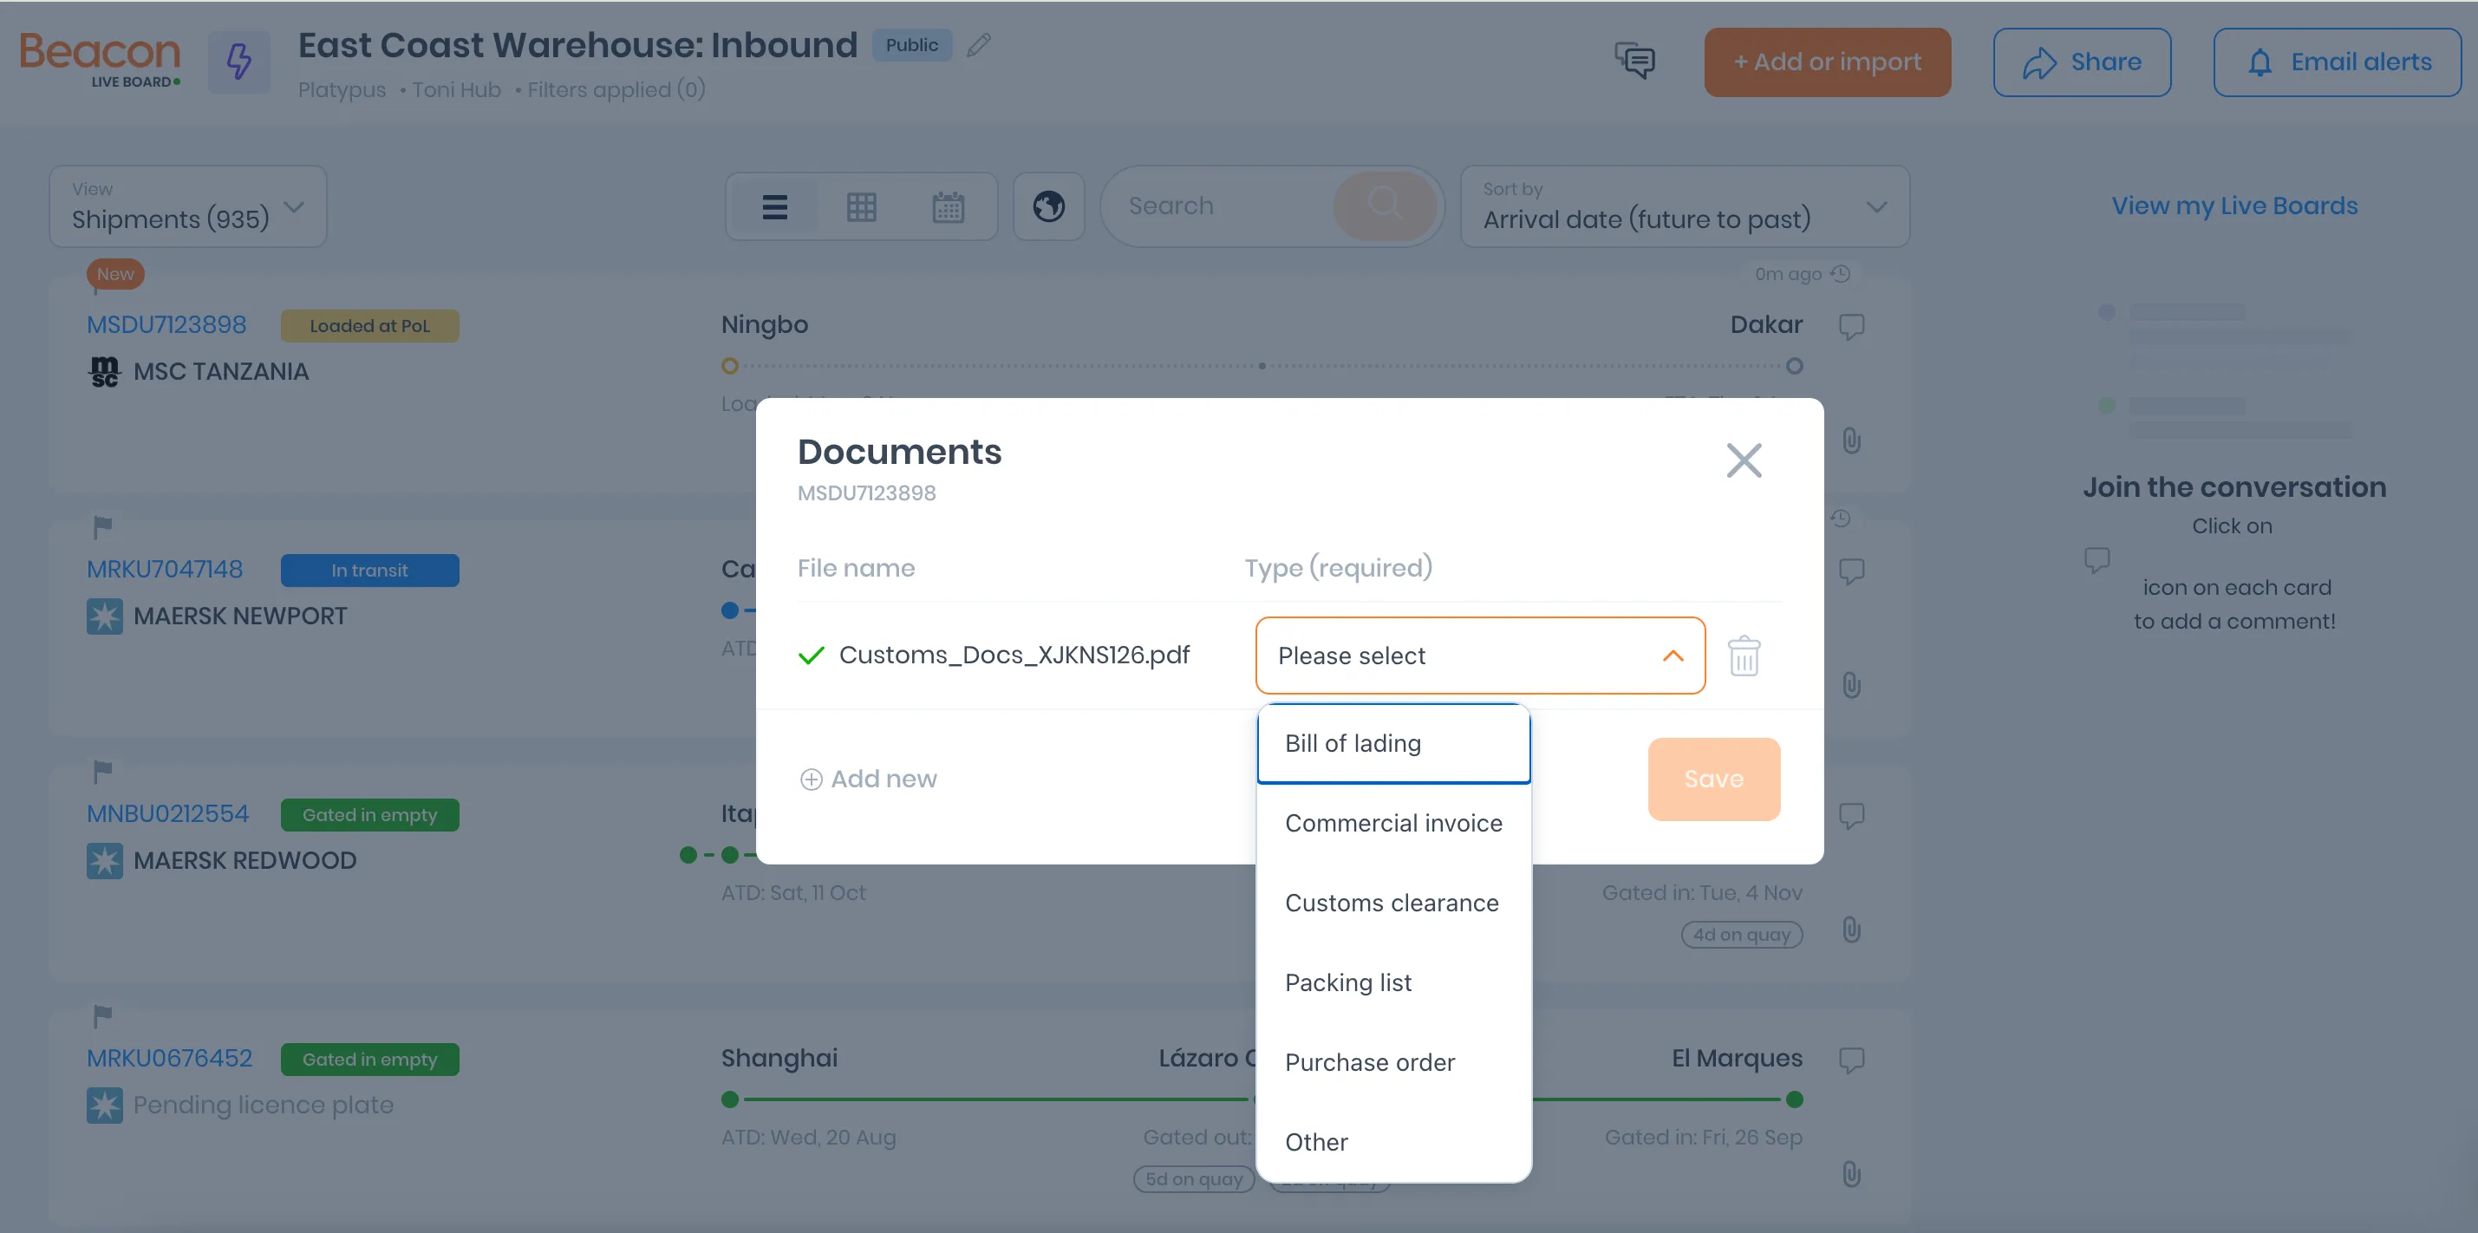Collapse the Please select type dropdown
This screenshot has height=1233, width=2478.
coord(1673,656)
